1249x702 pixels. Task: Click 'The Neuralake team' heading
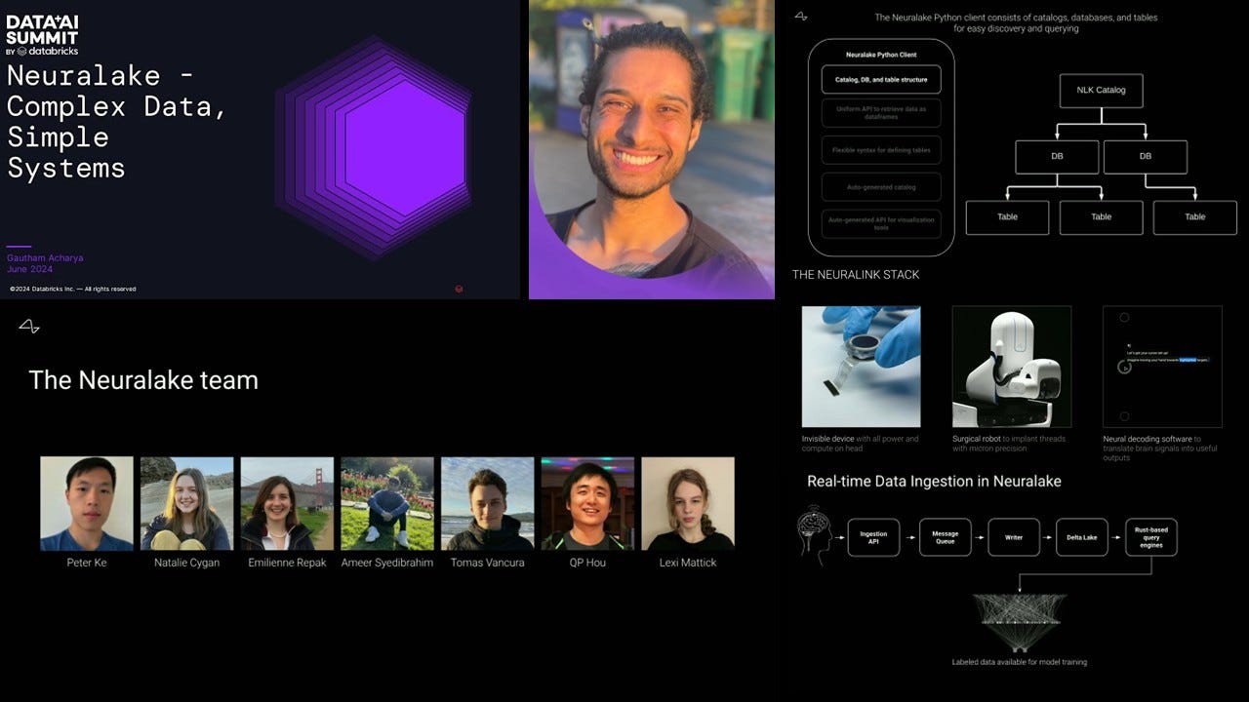[x=143, y=380]
